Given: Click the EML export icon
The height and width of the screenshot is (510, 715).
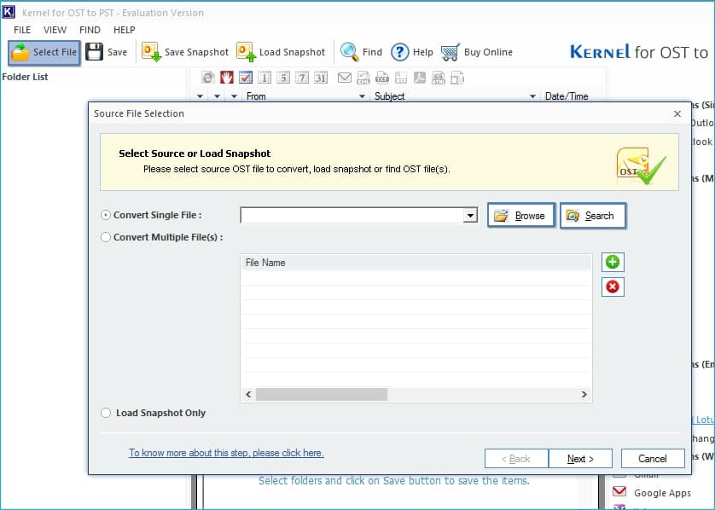Looking at the screenshot, I should pos(363,78).
